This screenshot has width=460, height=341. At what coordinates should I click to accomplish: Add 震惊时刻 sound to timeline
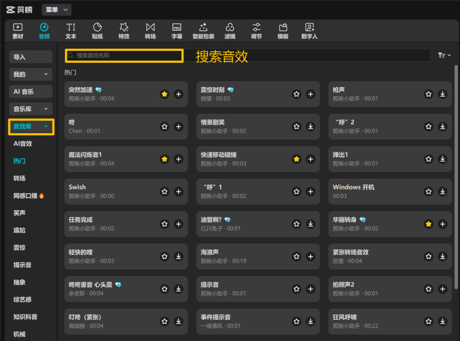click(x=310, y=94)
